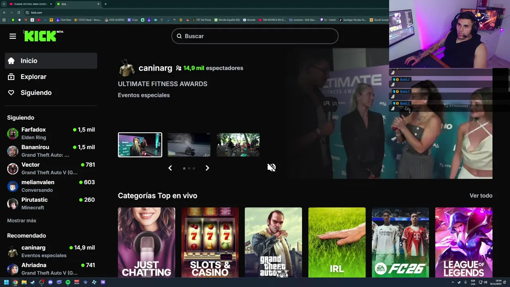Click Pirutastic avatar icon
Viewport: 510px width, 287px height.
(x=13, y=204)
